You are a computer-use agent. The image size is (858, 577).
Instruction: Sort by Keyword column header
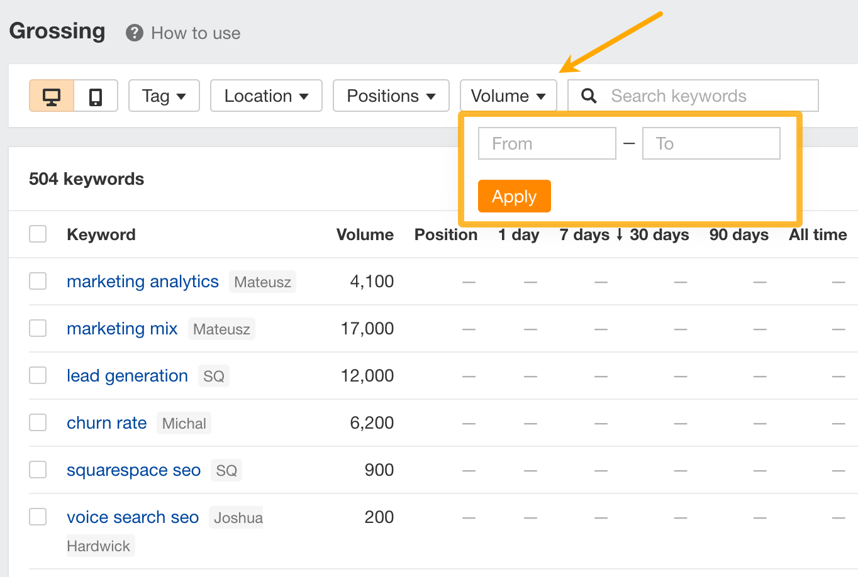pyautogui.click(x=101, y=234)
